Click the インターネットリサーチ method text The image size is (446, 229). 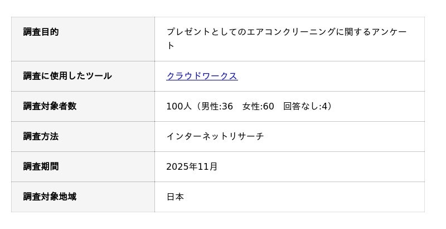pyautogui.click(x=215, y=136)
